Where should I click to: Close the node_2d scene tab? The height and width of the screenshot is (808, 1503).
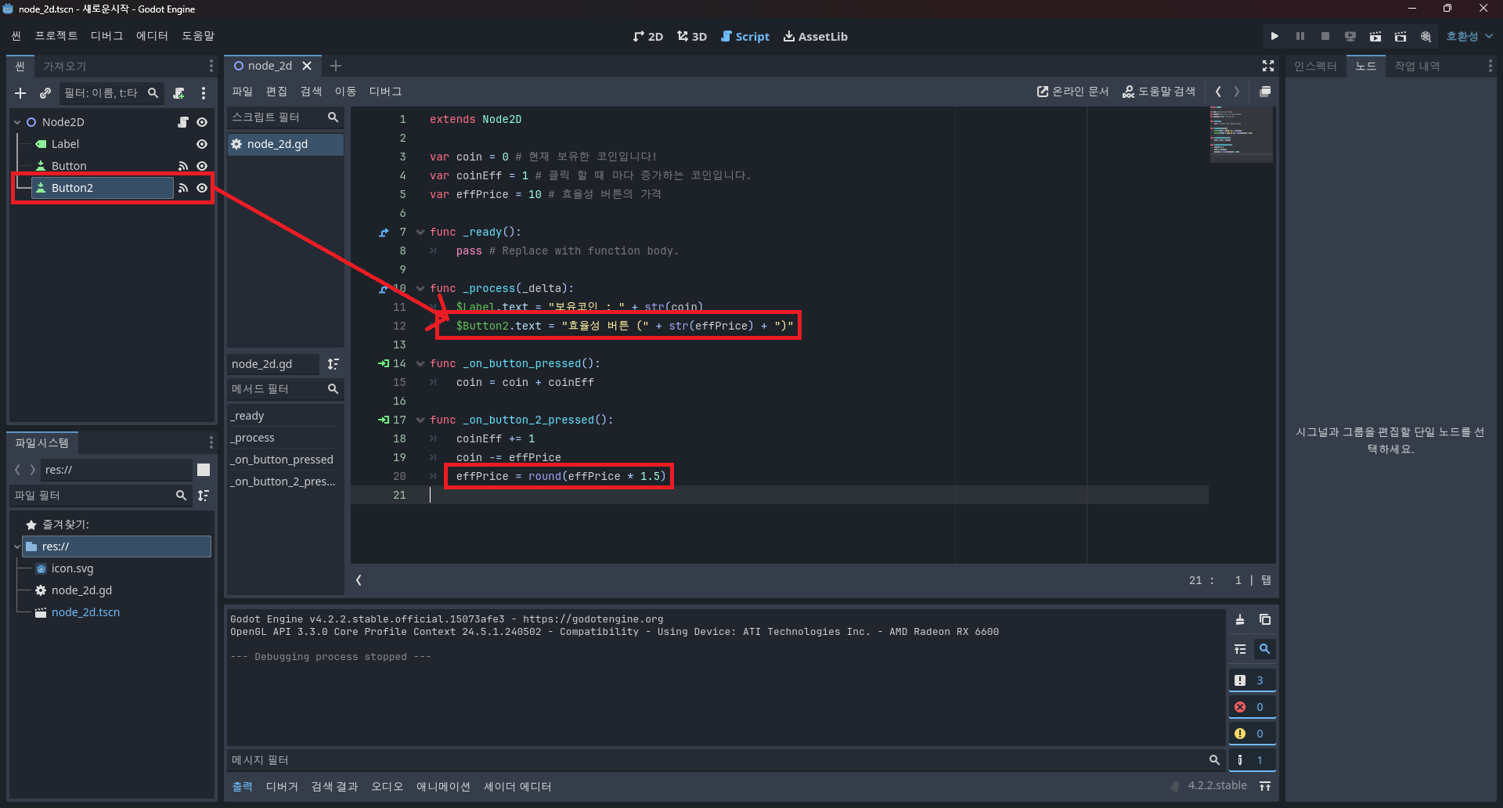pyautogui.click(x=308, y=66)
